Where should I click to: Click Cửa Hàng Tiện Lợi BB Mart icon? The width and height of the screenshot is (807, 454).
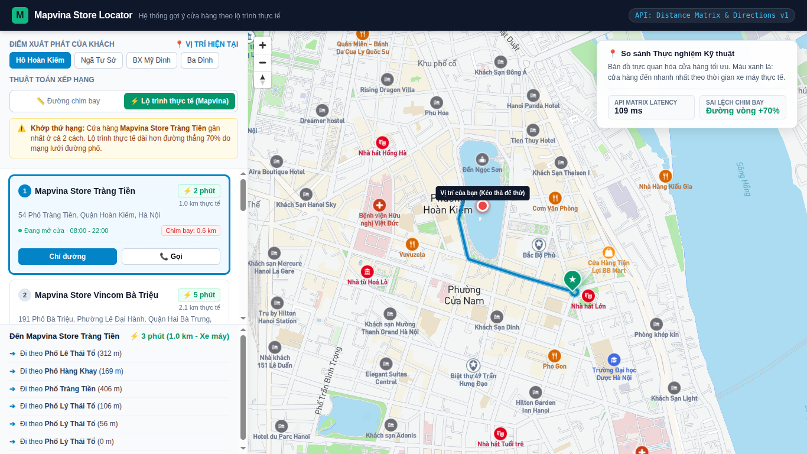click(608, 252)
